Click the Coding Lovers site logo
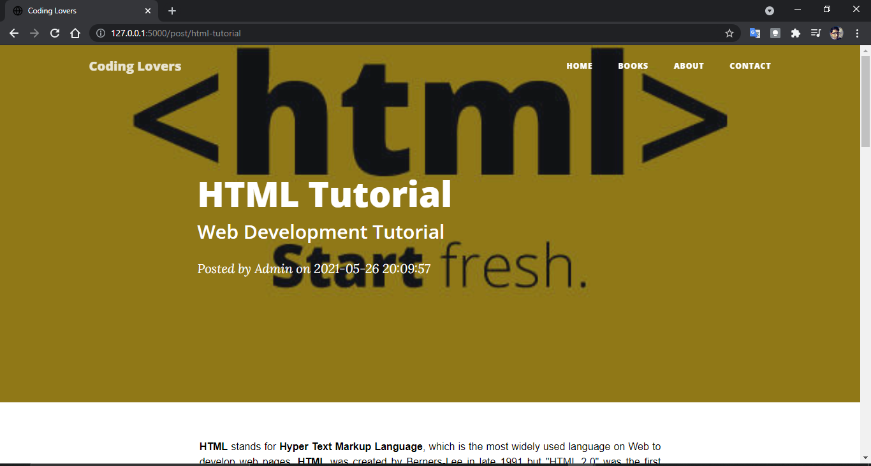871x466 pixels. (135, 66)
